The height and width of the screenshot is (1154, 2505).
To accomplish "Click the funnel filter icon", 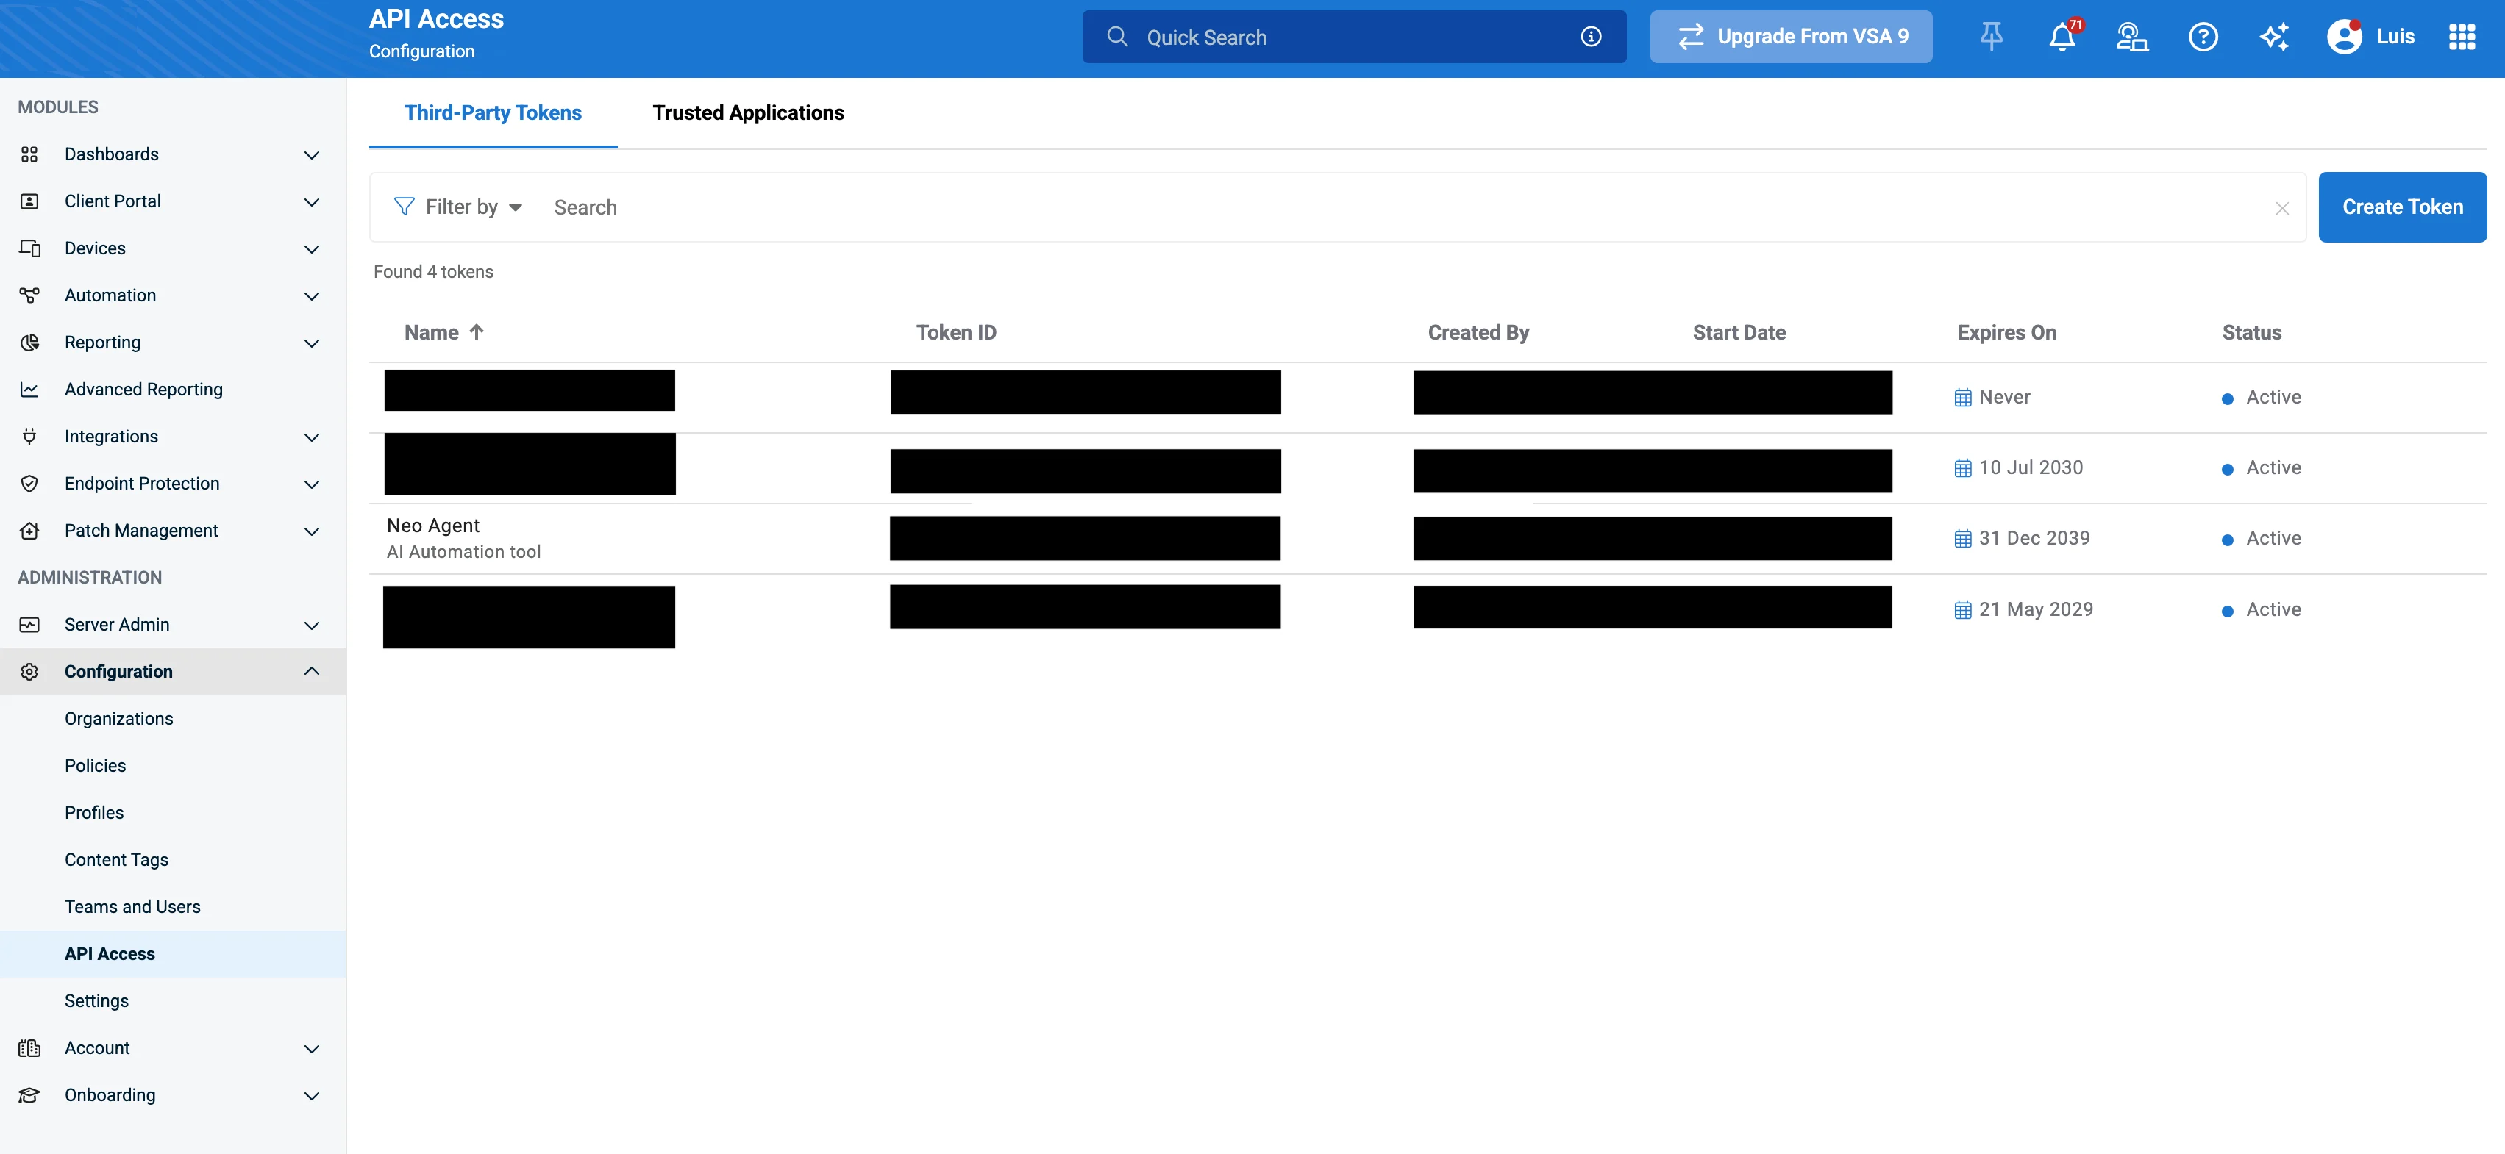I will click(x=404, y=206).
